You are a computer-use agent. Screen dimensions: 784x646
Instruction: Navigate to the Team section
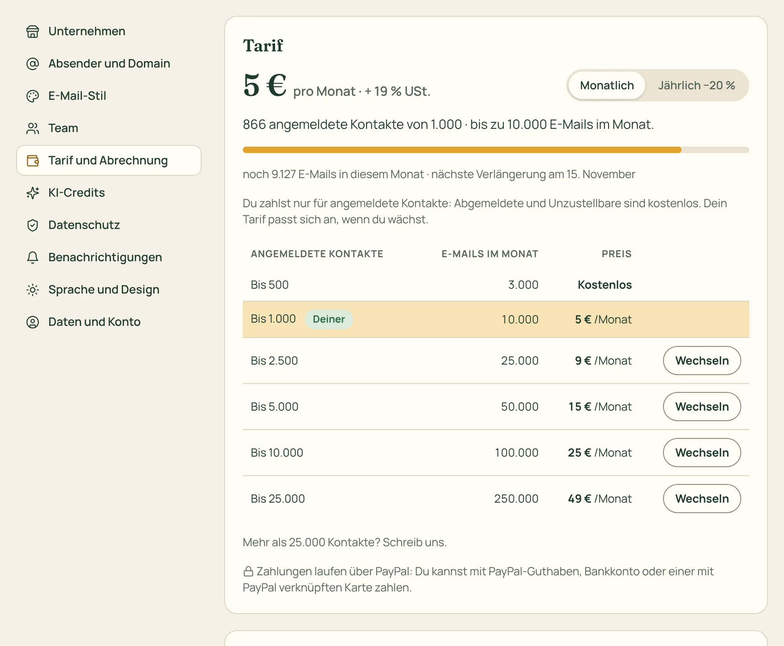coord(109,128)
